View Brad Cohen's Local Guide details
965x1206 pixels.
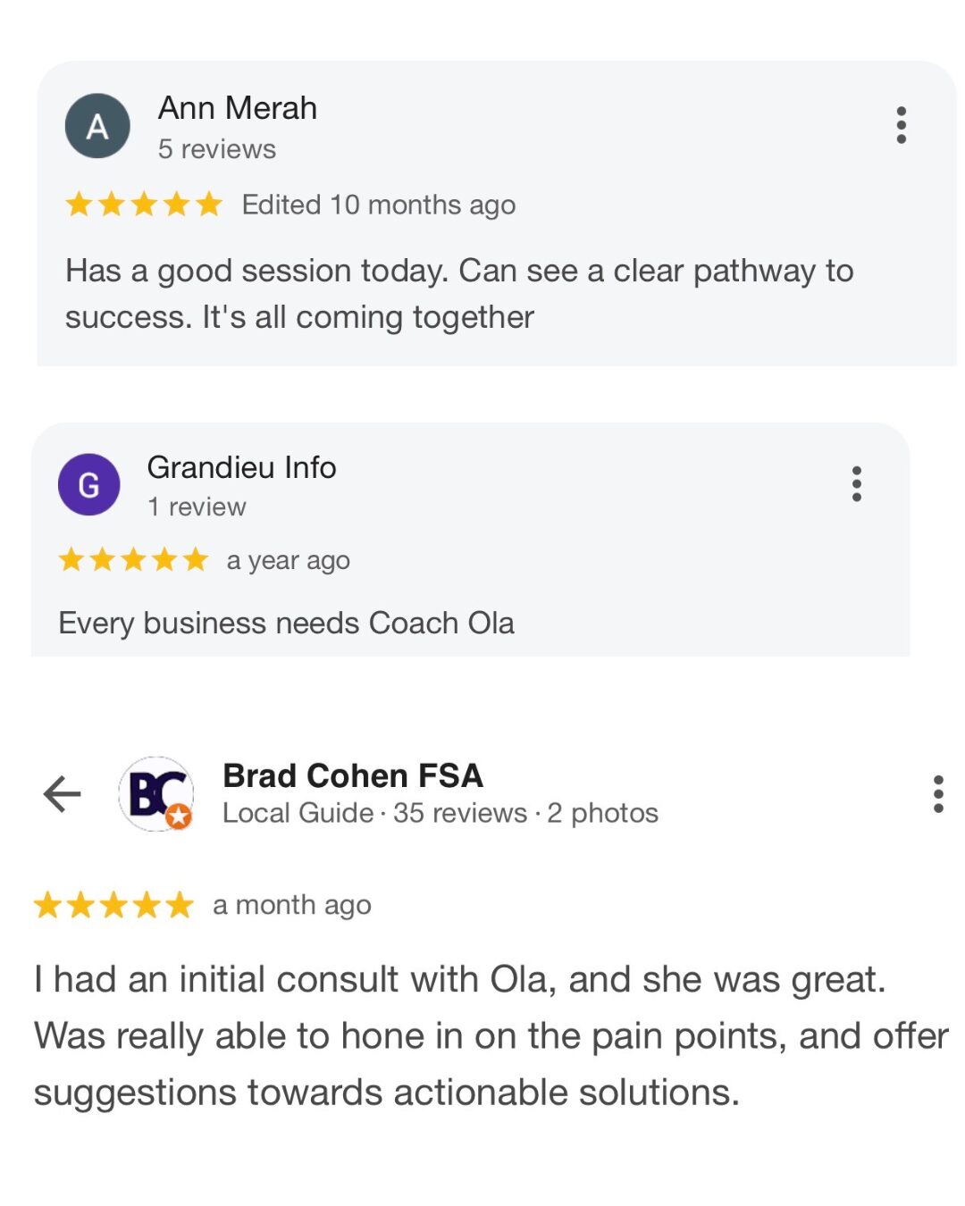(x=298, y=813)
